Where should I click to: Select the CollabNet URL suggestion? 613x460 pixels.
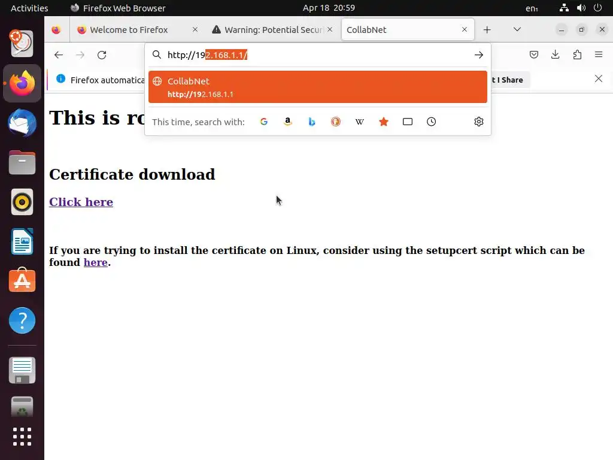317,87
